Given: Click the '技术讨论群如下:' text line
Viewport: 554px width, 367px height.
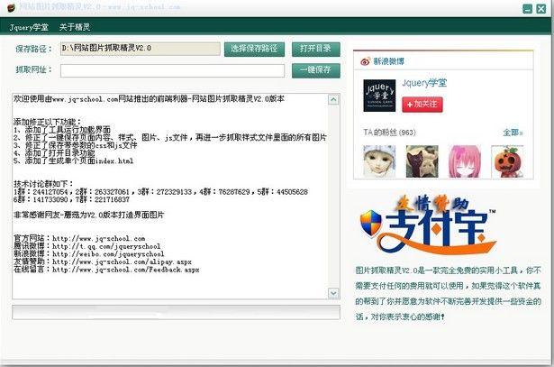Looking at the screenshot, I should click(43, 184).
